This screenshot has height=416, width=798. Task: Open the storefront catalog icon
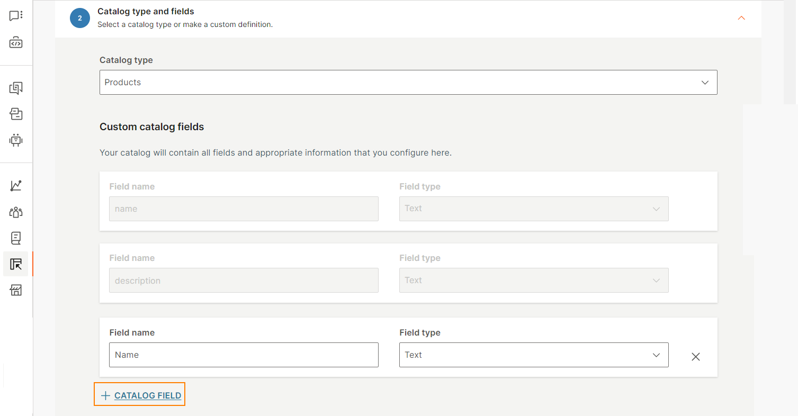coord(16,290)
